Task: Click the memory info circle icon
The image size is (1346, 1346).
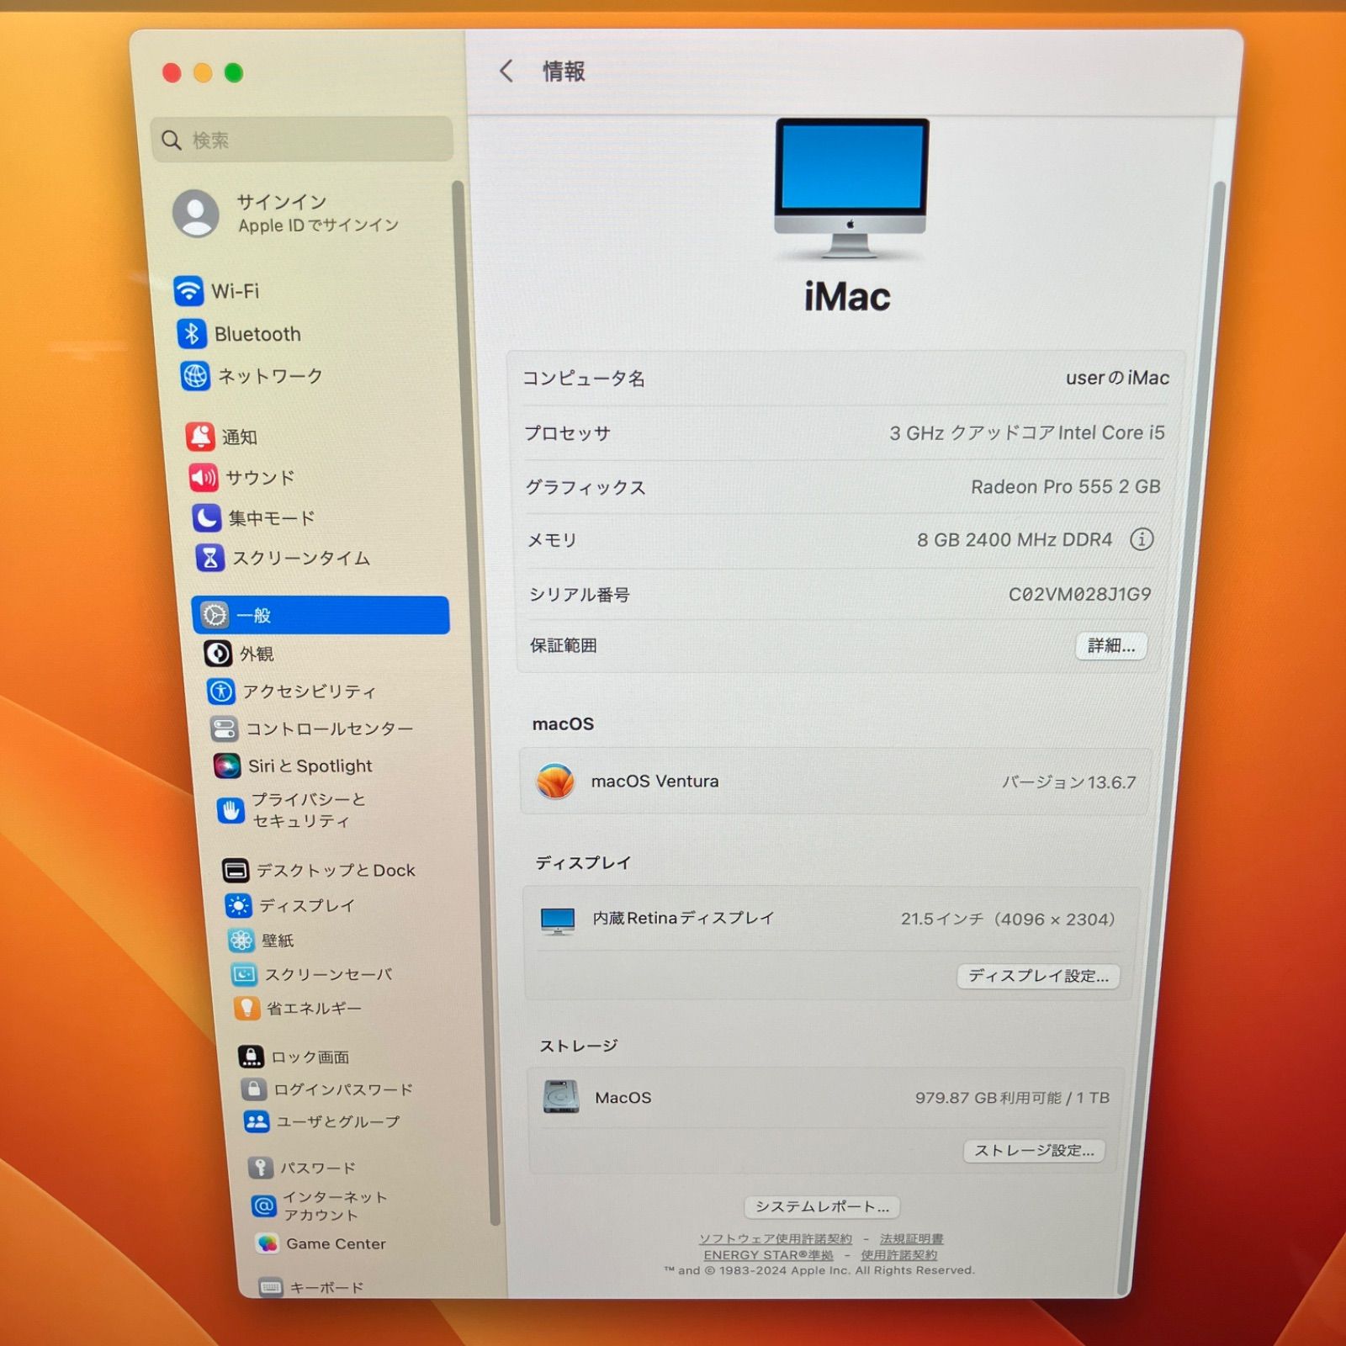Action: point(1142,538)
